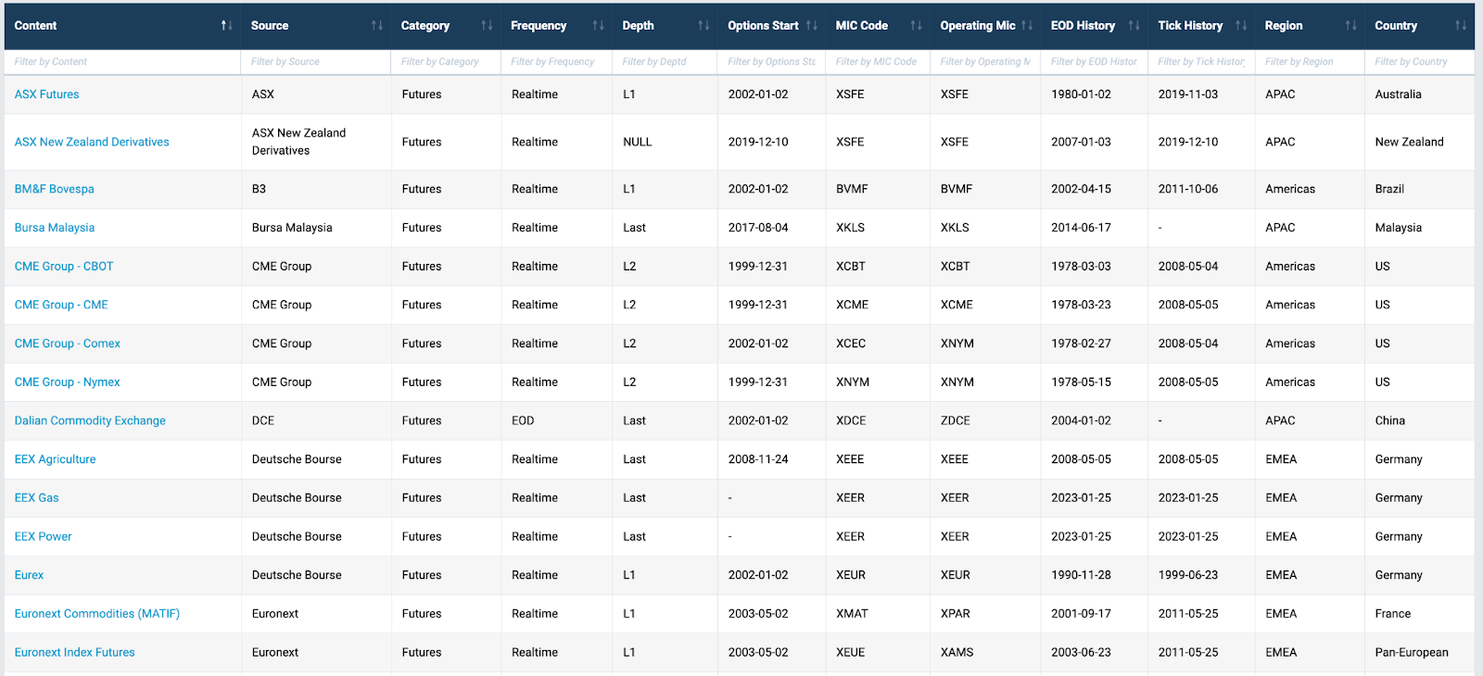
Task: Sort table by EOD History column arrows
Action: point(1134,26)
